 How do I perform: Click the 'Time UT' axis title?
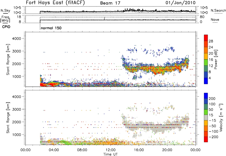click(x=110, y=154)
